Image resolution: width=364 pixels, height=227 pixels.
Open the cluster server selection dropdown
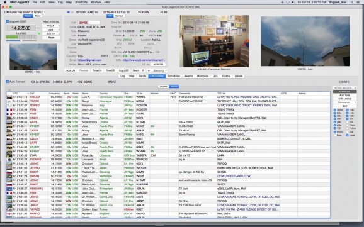(x=344, y=88)
